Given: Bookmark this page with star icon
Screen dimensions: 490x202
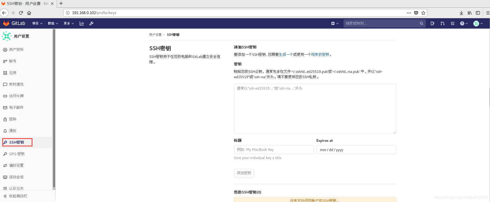Looking at the screenshot, I should pyautogui.click(x=423, y=13).
